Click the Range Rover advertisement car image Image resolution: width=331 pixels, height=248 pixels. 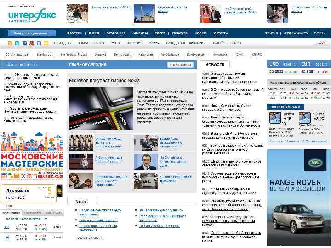(x=299, y=218)
